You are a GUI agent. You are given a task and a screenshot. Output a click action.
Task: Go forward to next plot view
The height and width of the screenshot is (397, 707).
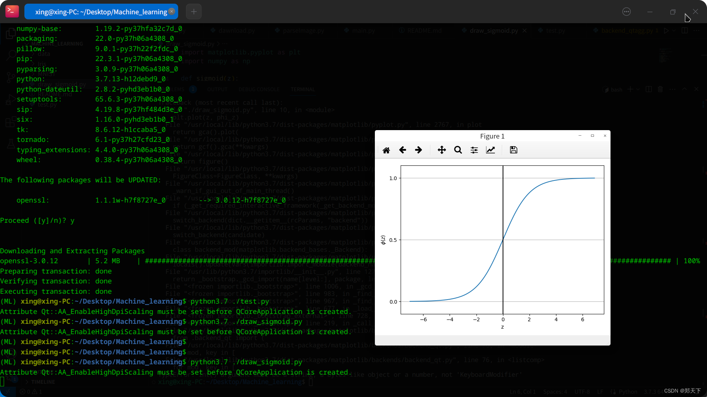pyautogui.click(x=419, y=150)
